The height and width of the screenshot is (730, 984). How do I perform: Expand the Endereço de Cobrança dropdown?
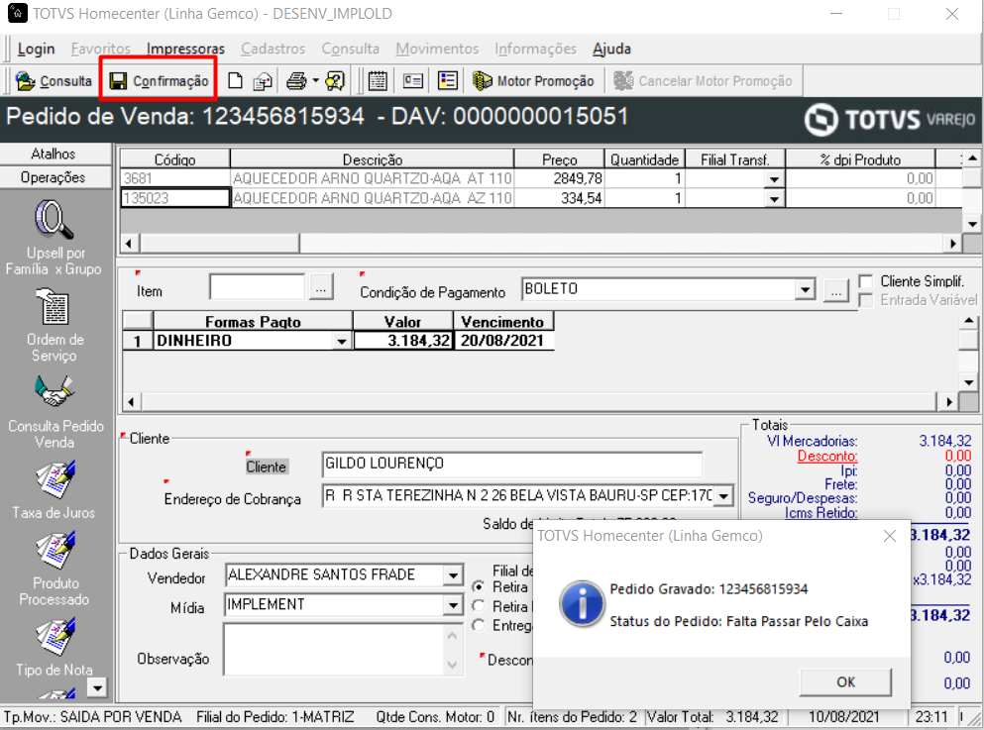[x=723, y=496]
